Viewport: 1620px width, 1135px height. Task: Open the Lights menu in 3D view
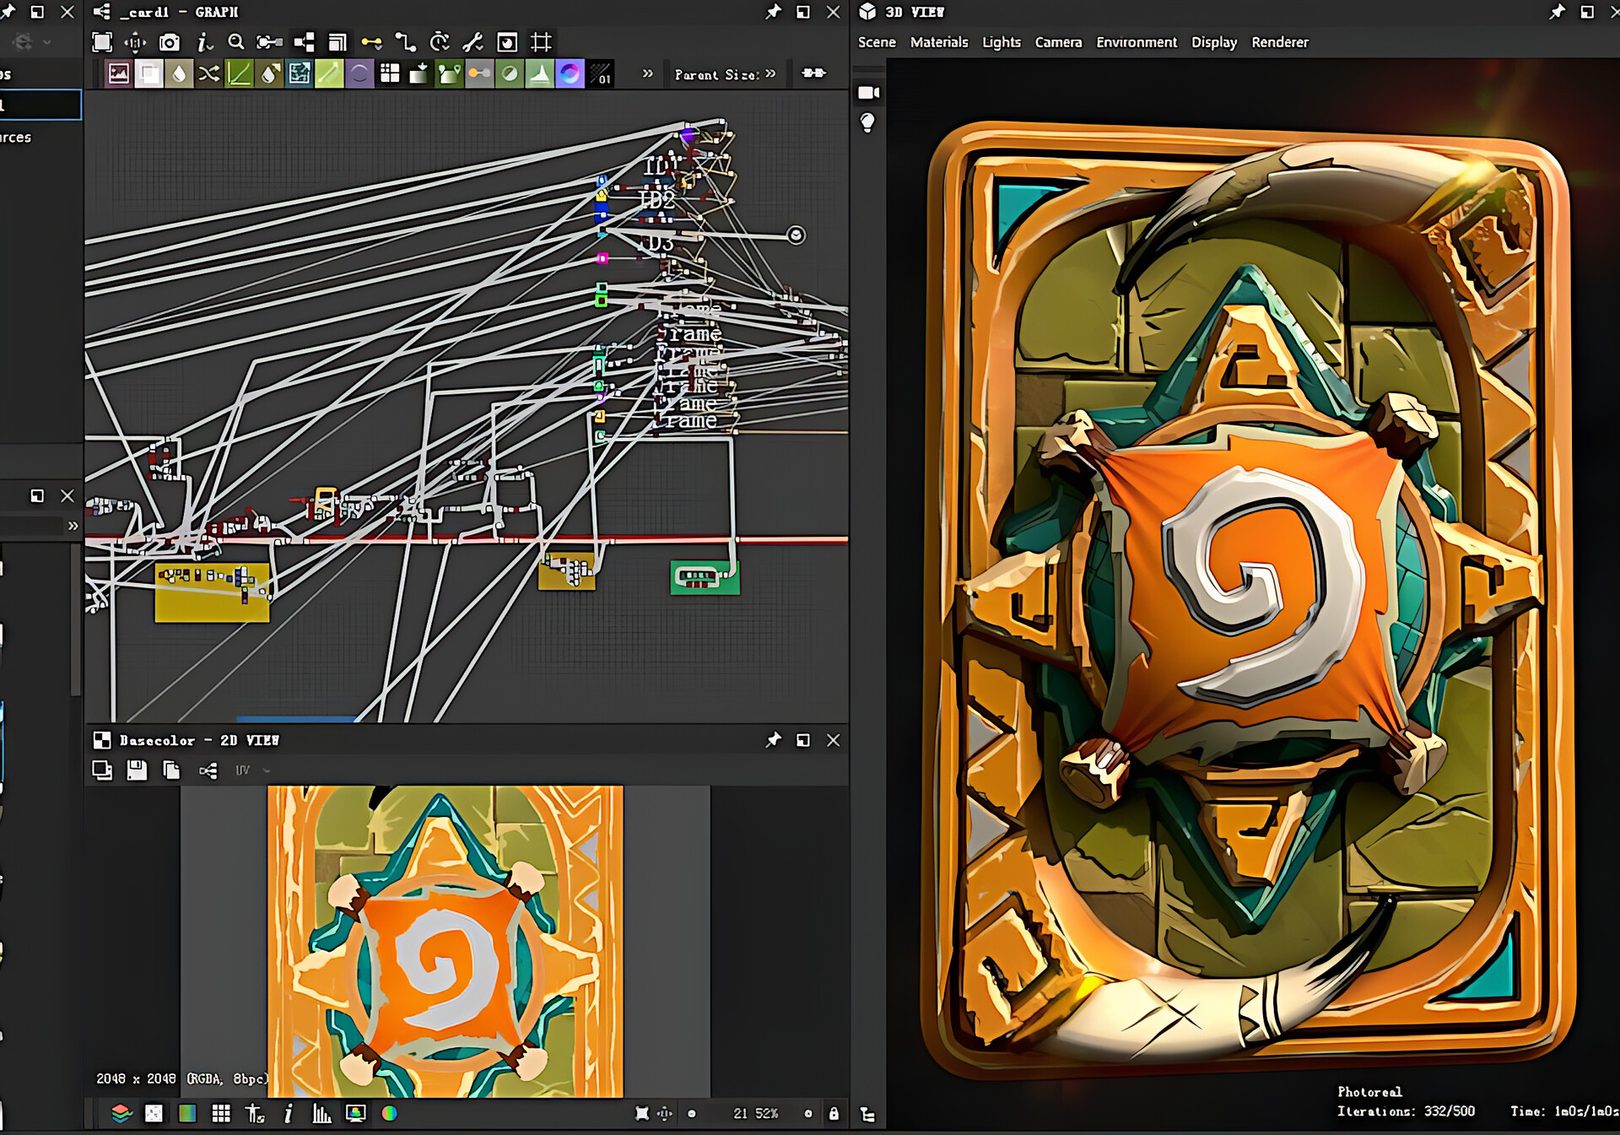point(1001,42)
